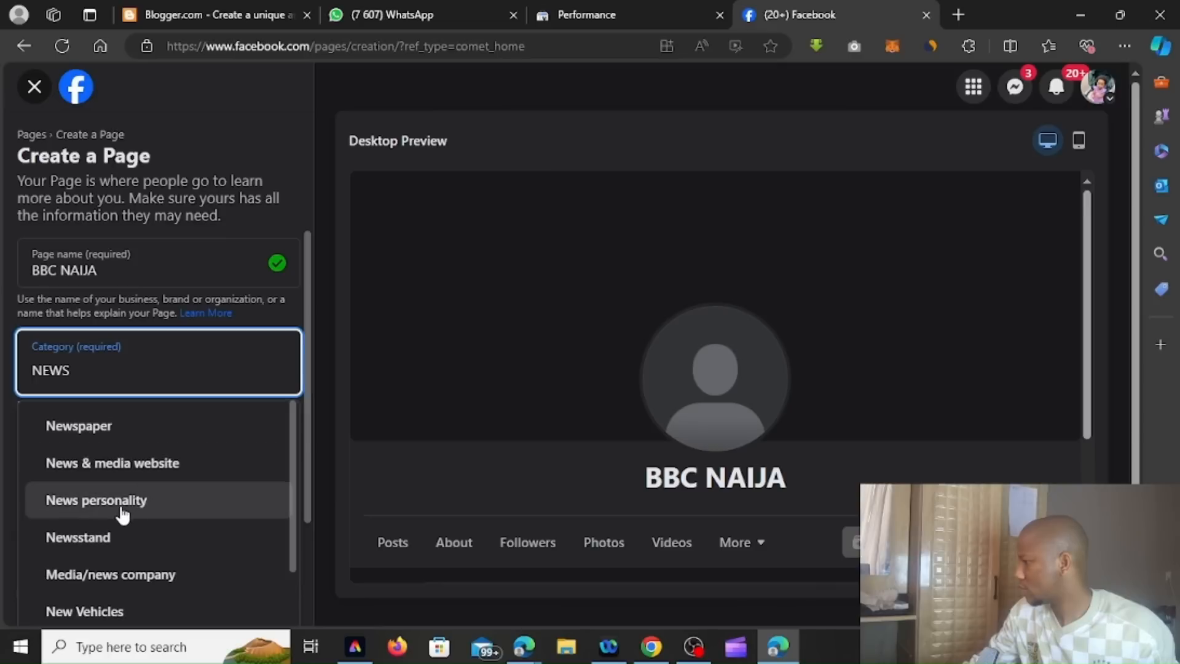
Task: Close the Create a Page panel
Action: click(x=34, y=87)
